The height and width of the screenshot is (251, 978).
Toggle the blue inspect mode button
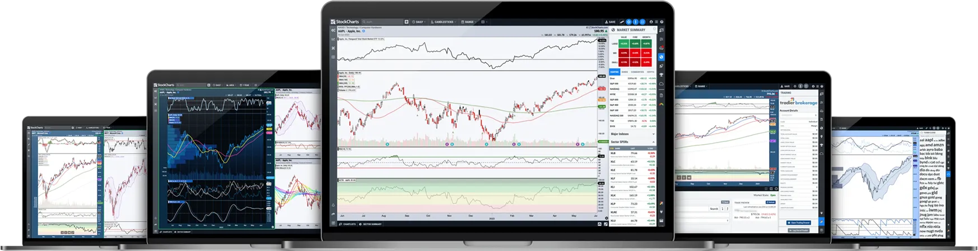[635, 22]
